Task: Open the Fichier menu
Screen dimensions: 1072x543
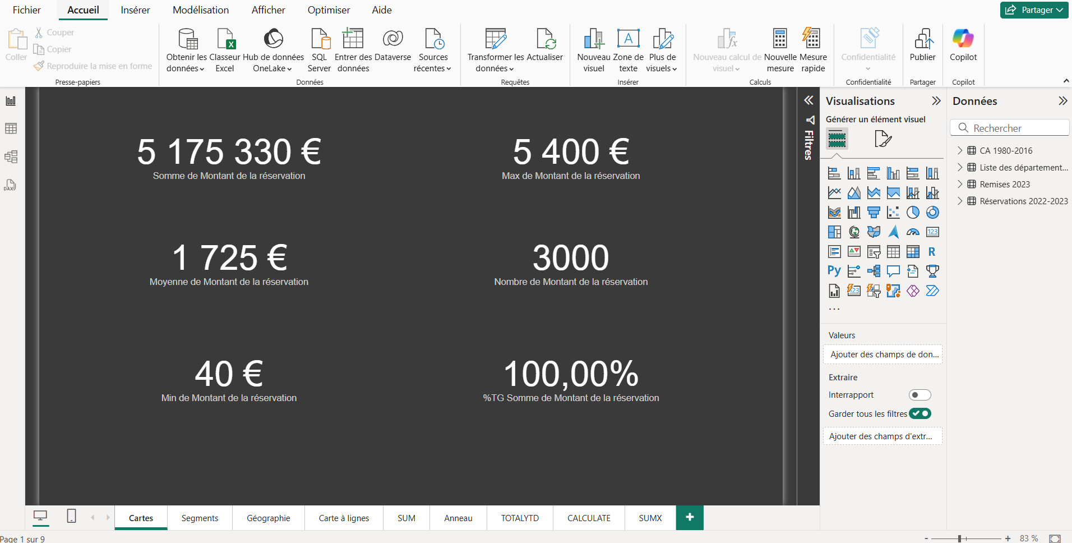Action: 26,10
